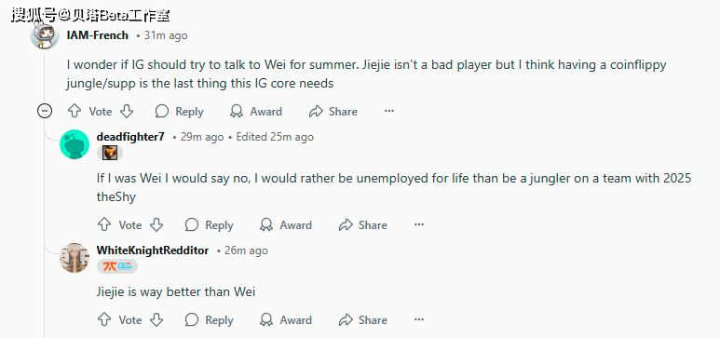The width and height of the screenshot is (720, 338).
Task: Downvote WhiteKnightRedditor's comment
Action: click(156, 319)
